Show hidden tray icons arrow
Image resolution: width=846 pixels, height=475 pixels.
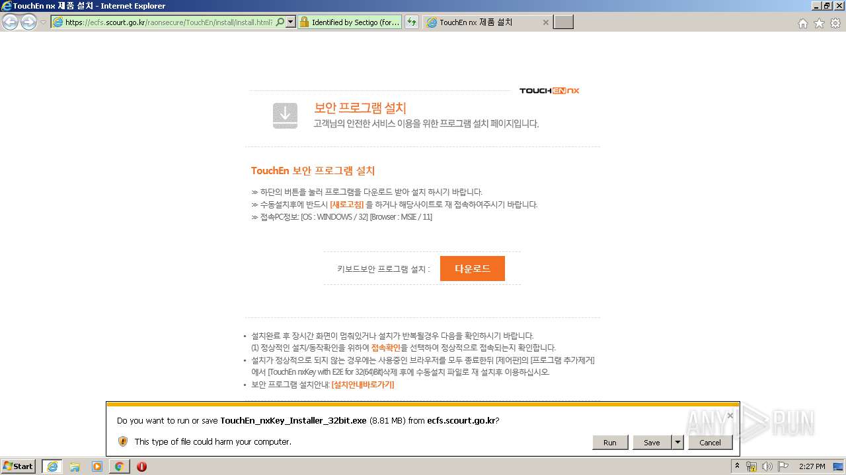click(738, 466)
